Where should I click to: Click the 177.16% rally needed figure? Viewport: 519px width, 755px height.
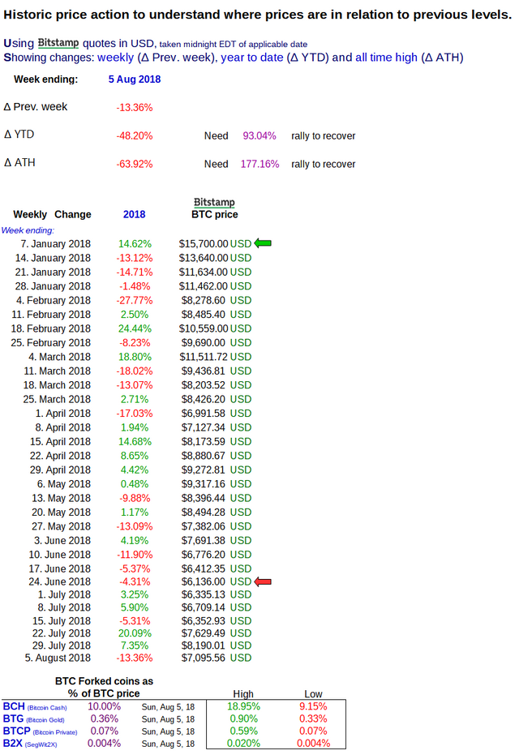click(x=260, y=164)
